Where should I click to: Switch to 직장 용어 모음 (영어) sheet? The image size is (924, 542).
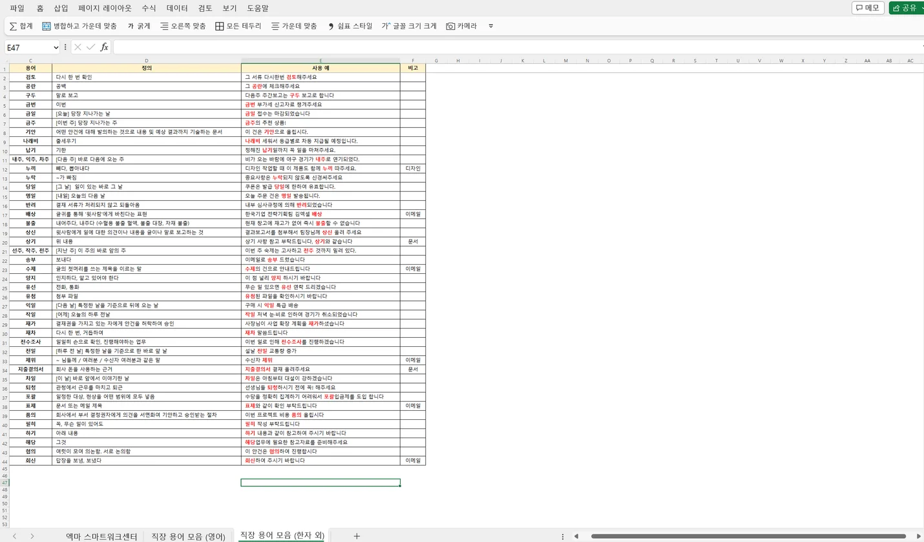point(188,536)
